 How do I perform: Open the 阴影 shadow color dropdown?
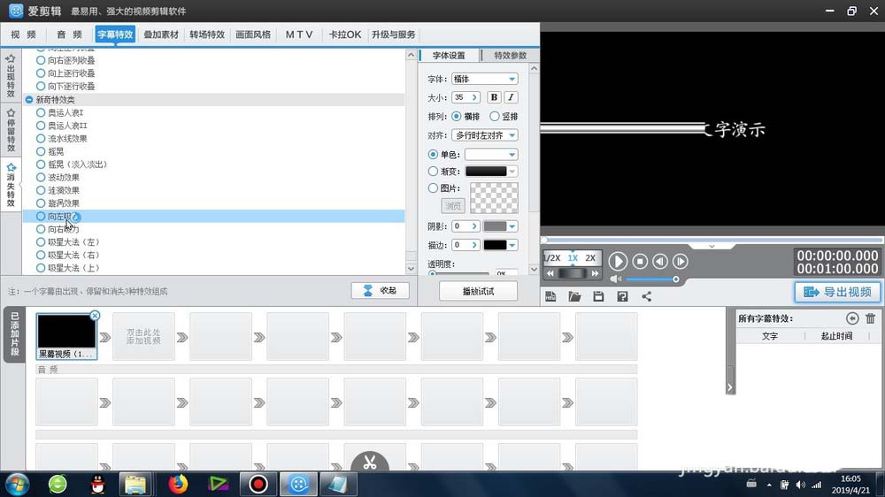click(512, 226)
